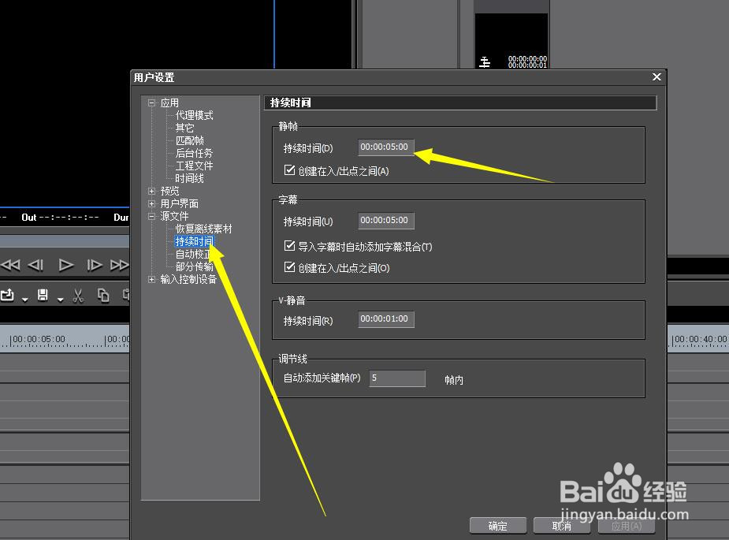
Task: Expand the 预览 tree node
Action: coord(151,191)
